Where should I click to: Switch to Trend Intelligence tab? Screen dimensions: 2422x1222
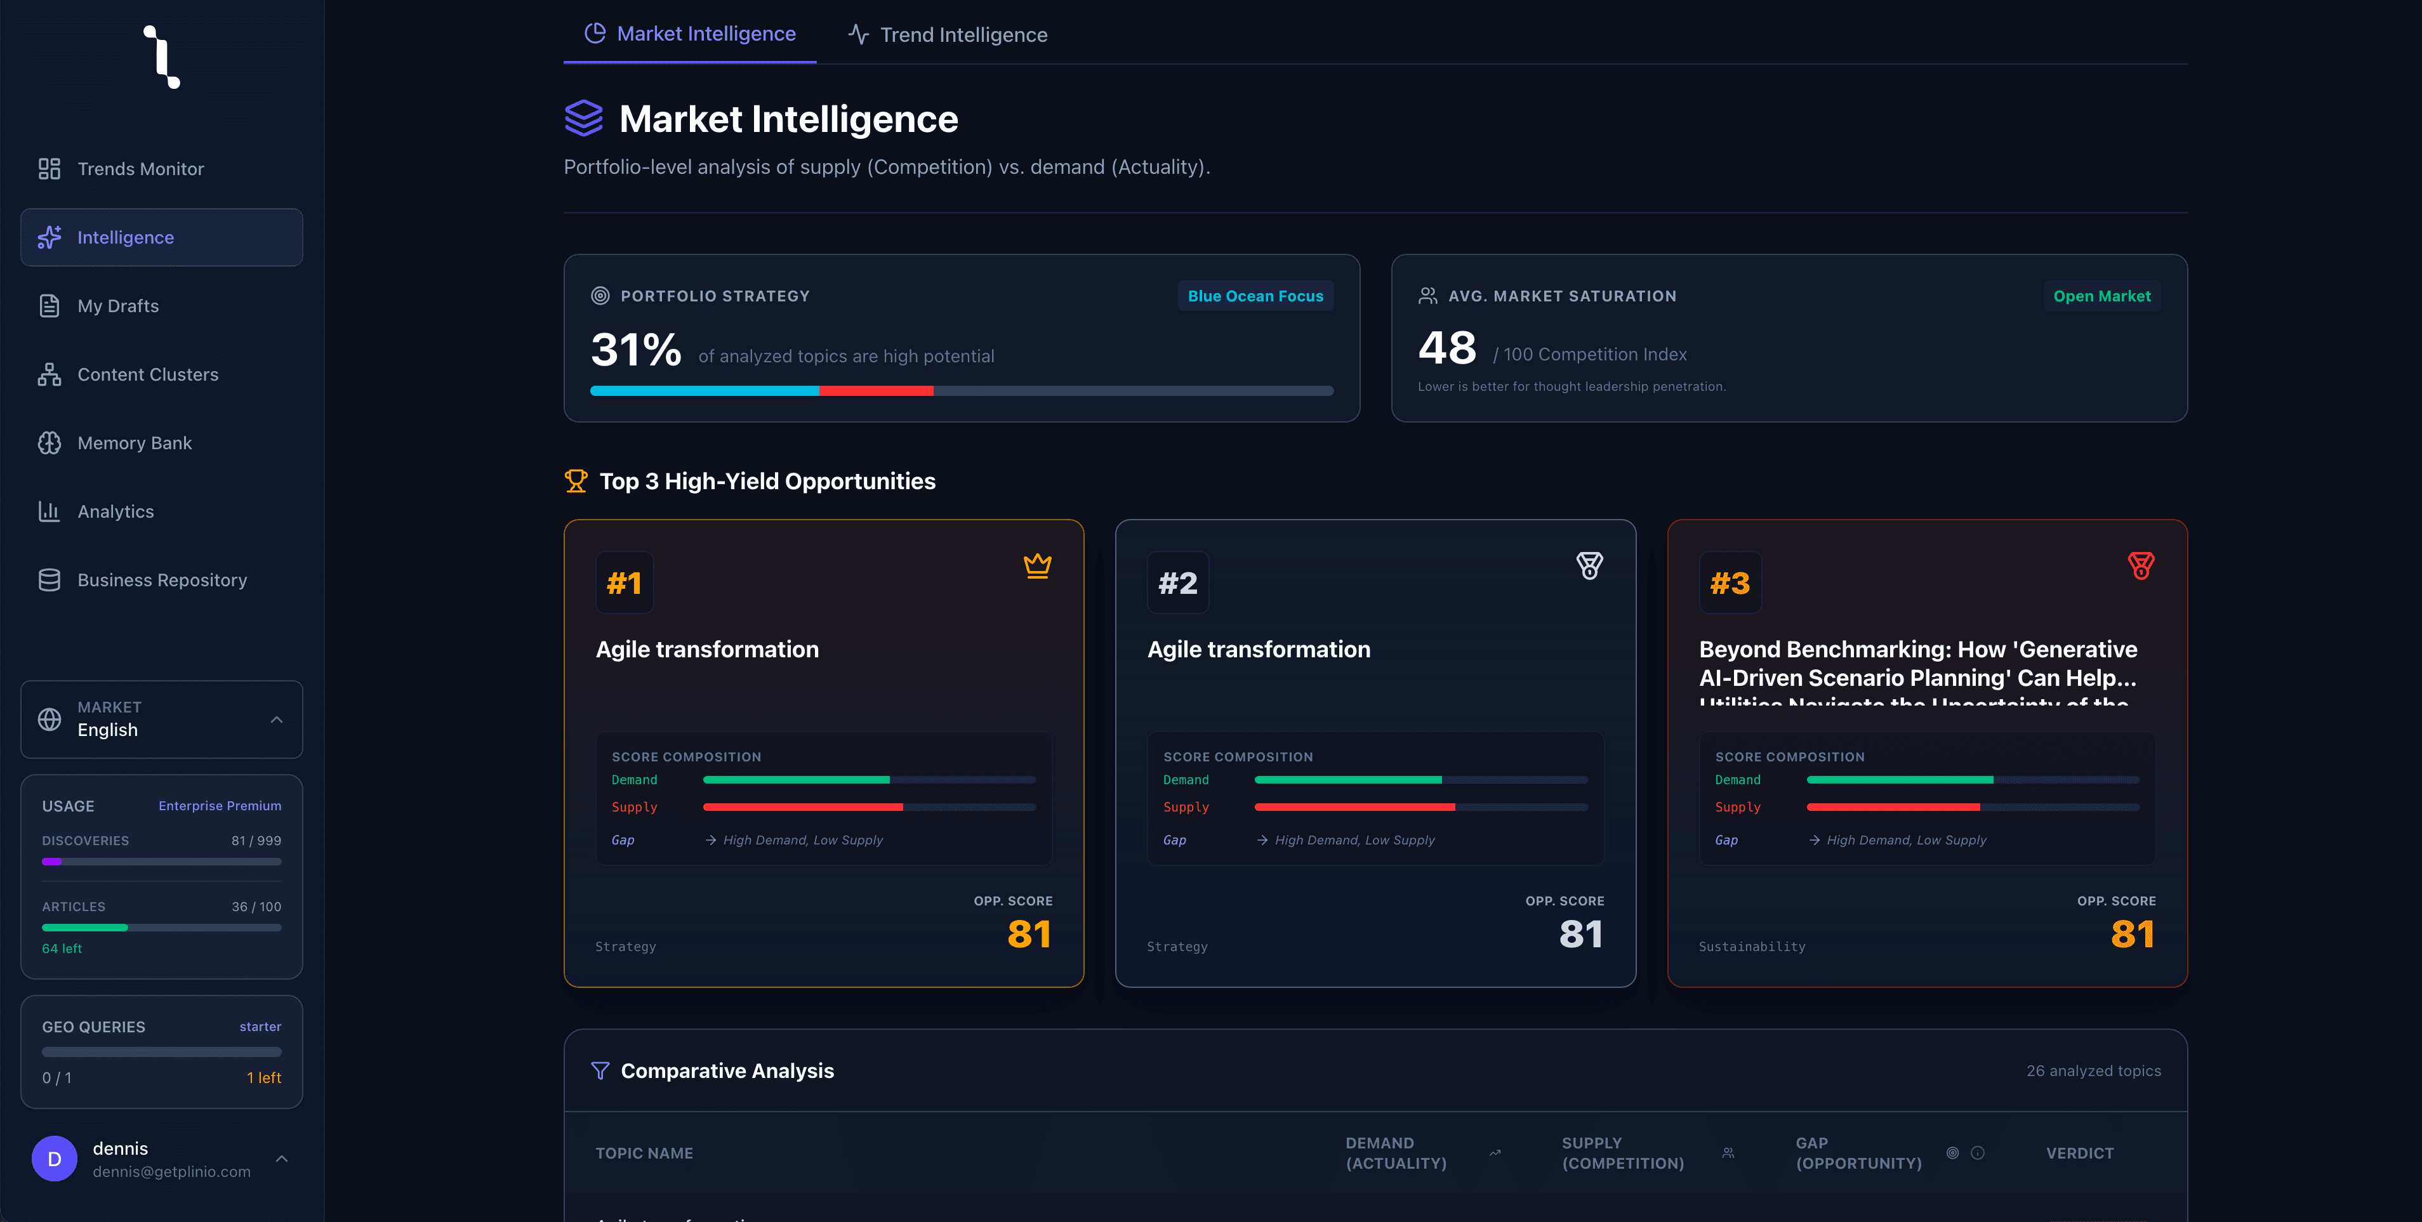[948, 35]
